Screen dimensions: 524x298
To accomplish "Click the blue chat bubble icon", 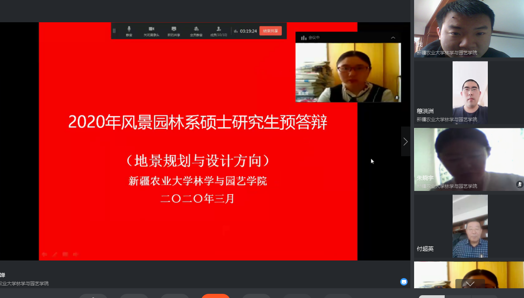I will 404,281.
